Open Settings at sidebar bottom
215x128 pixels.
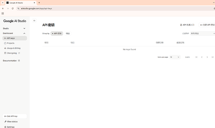point(9,127)
